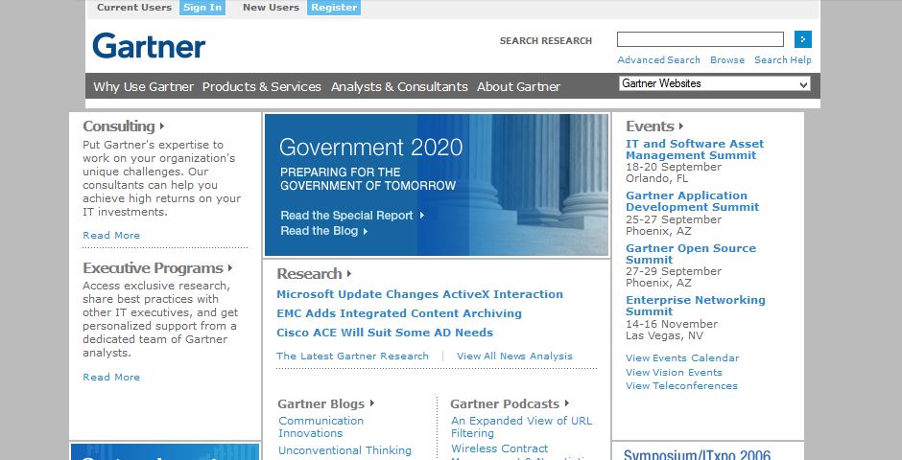Open Microsoft Update Changes ActiveX Interaction article
This screenshot has height=460, width=902.
420,294
